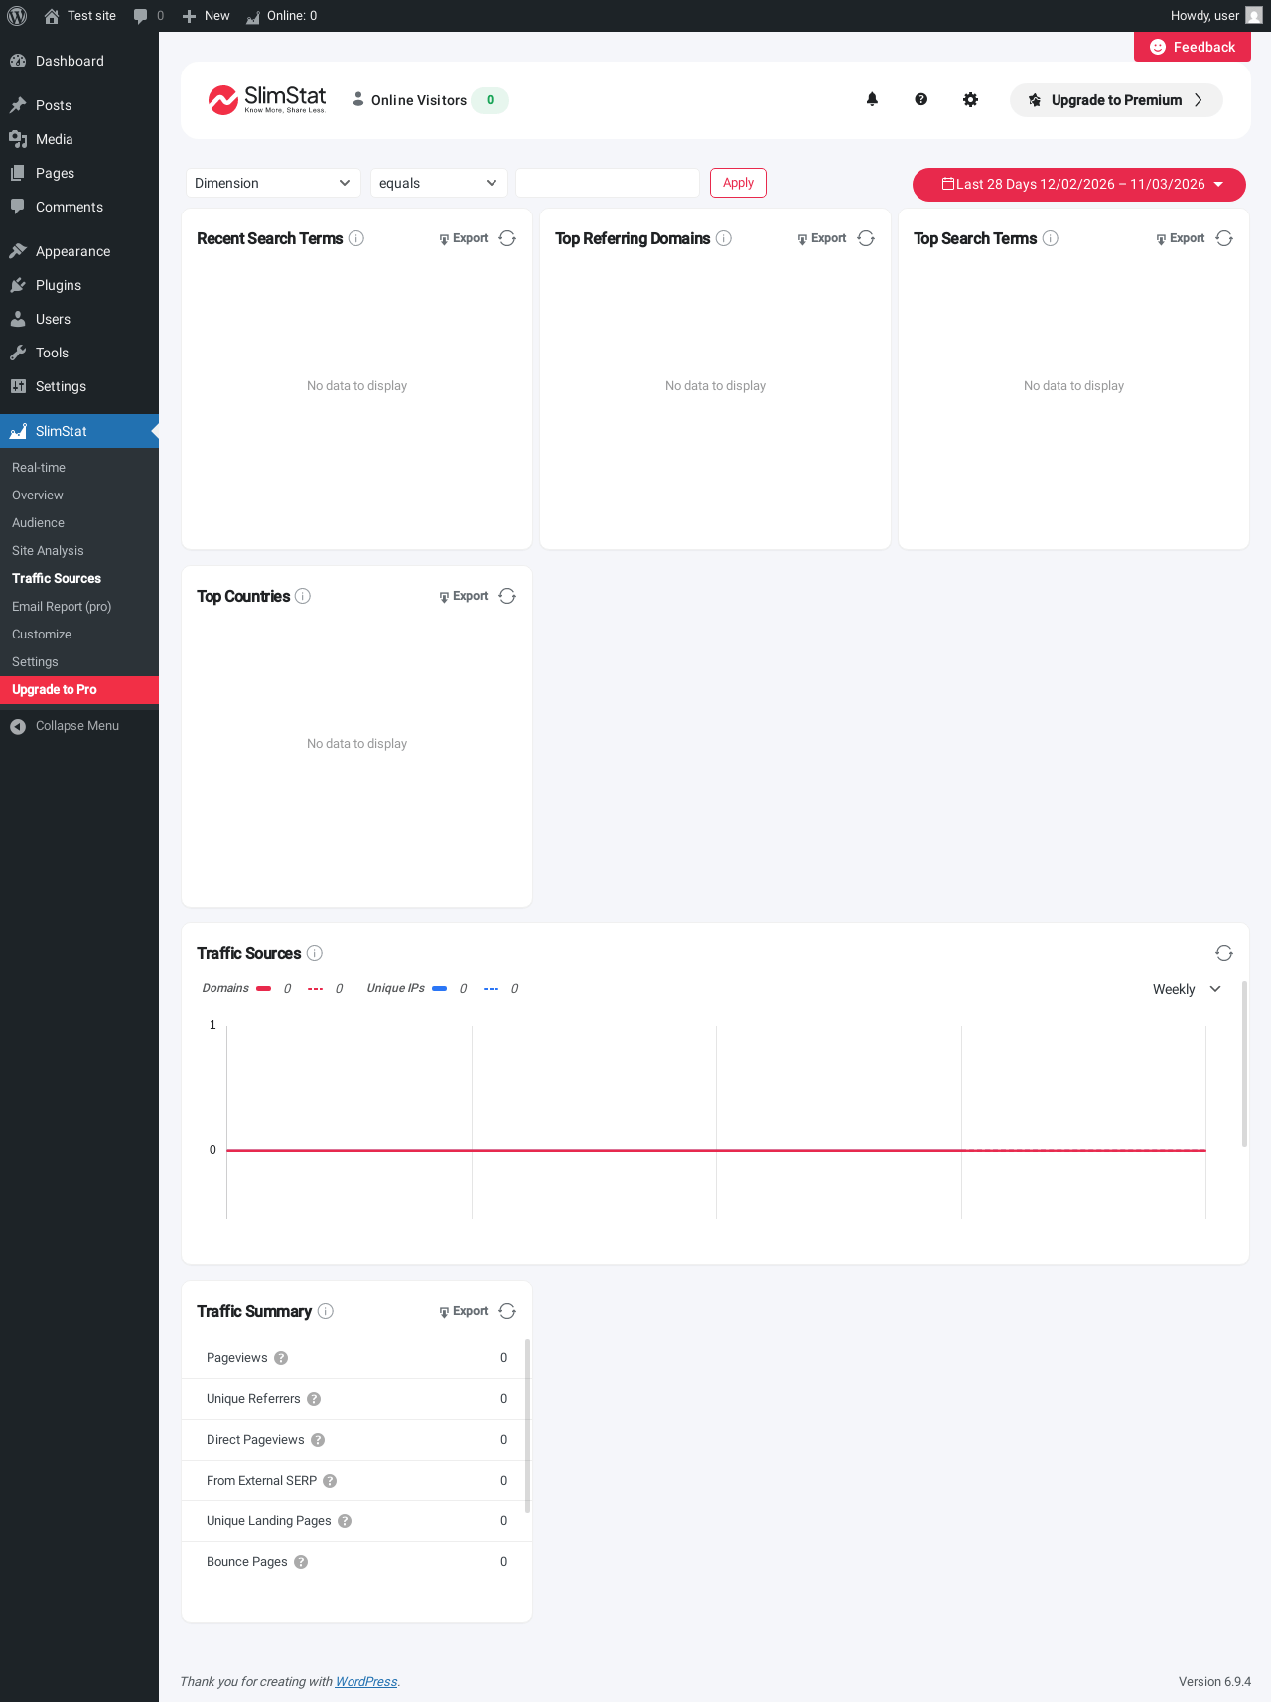1271x1702 pixels.
Task: Toggle the Unique IPs blue legend series
Action: [x=440, y=988]
